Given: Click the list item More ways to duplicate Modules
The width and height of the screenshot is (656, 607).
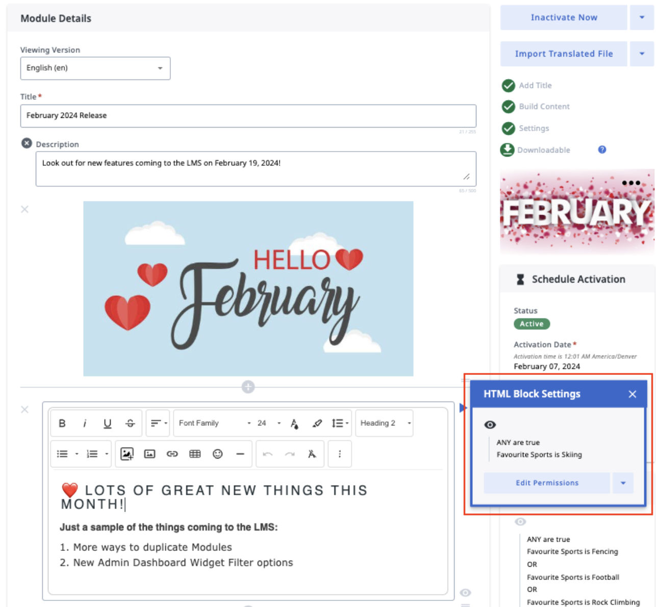Looking at the screenshot, I should pos(153,547).
